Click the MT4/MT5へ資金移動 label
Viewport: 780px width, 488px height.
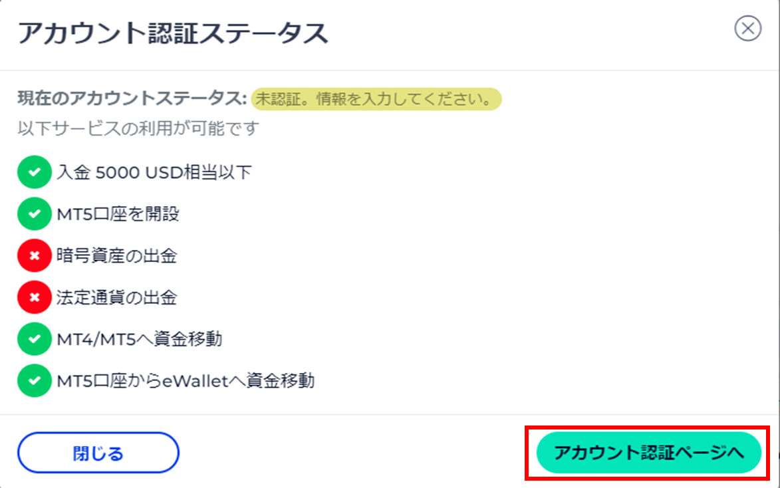[139, 339]
